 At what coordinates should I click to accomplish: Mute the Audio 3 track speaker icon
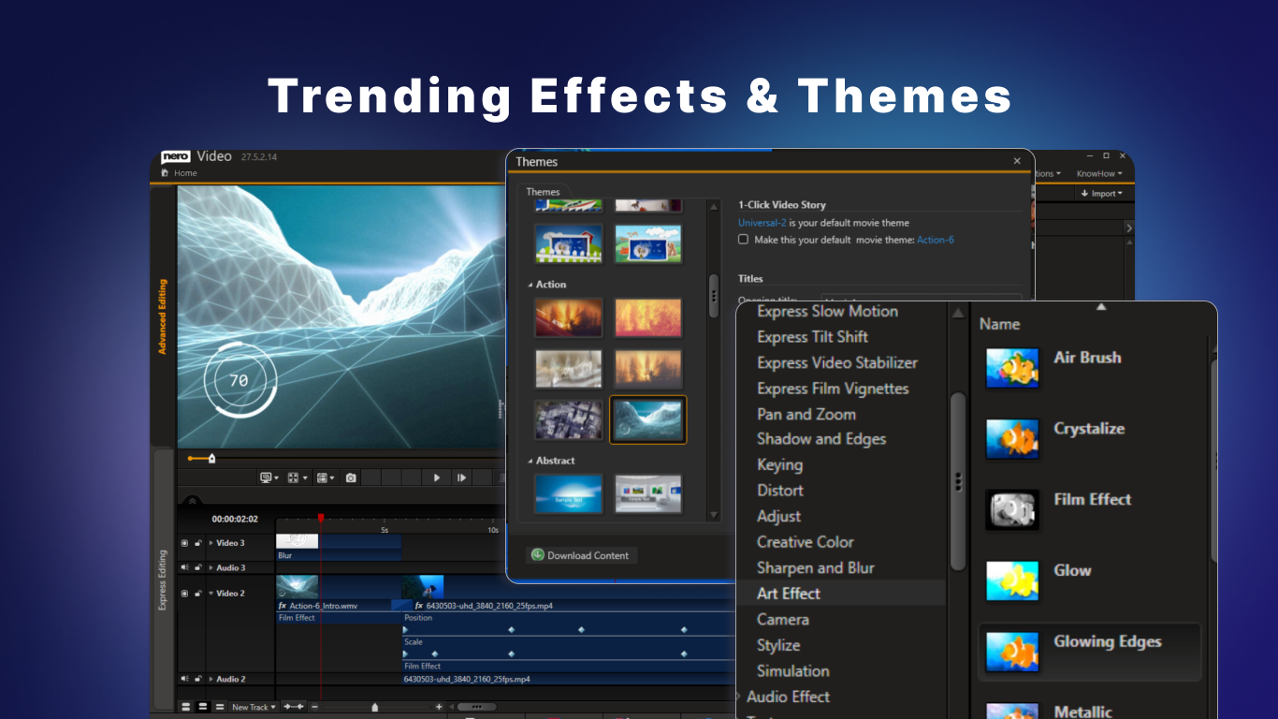click(184, 565)
